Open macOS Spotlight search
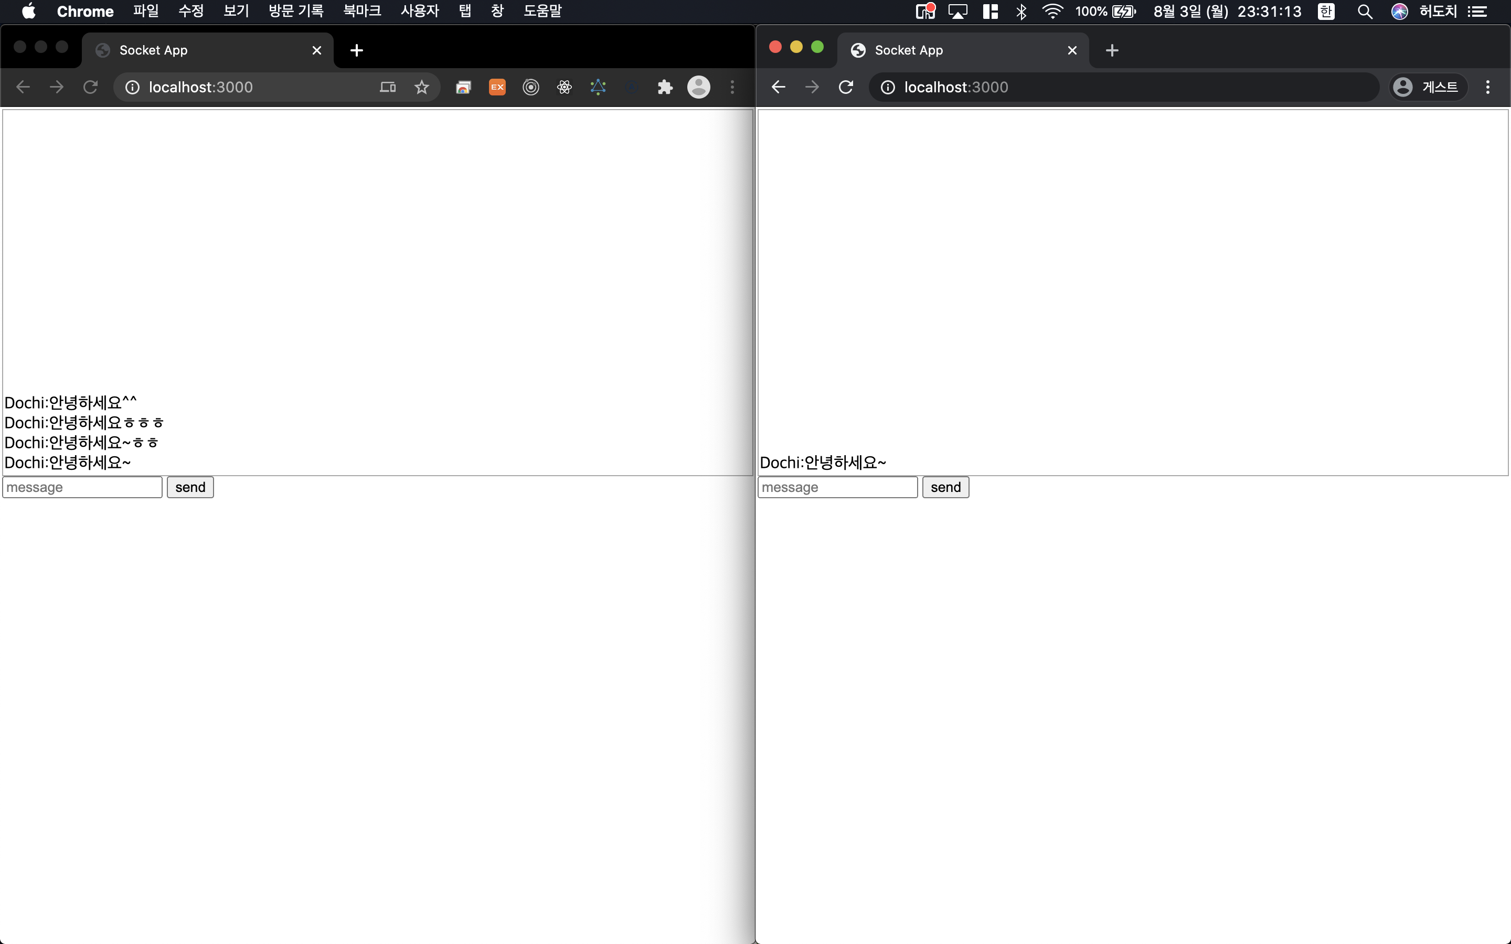This screenshot has width=1511, height=944. [1365, 11]
